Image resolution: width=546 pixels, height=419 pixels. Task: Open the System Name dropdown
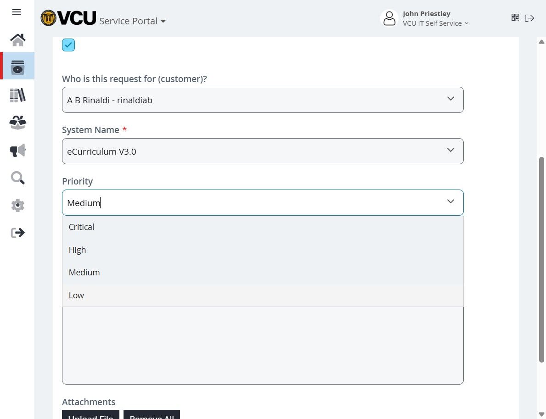coord(450,151)
